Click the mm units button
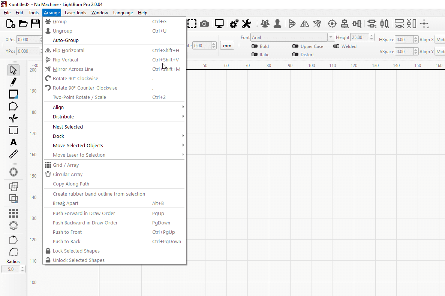Screen dimensions: 445x296 pos(227,46)
